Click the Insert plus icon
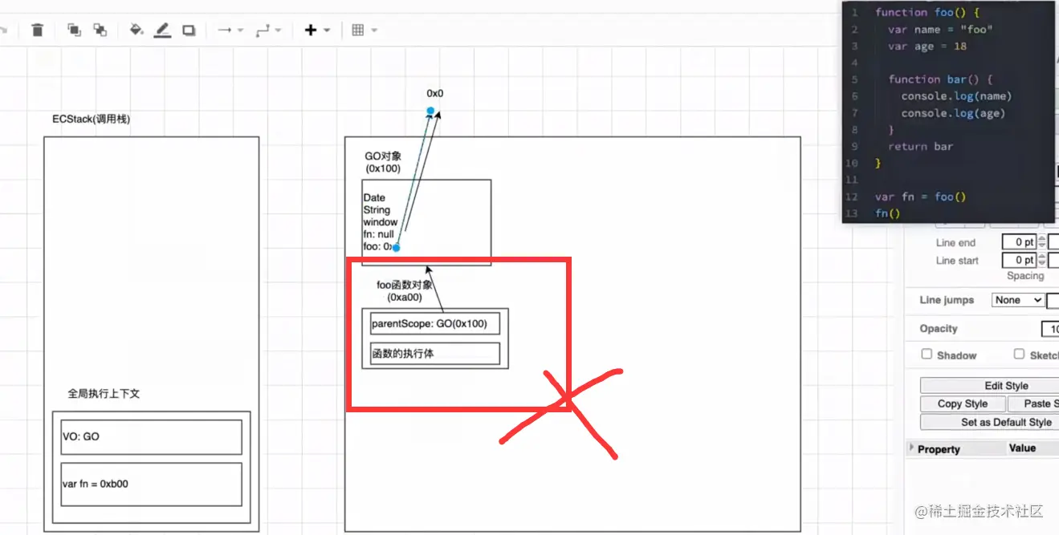The width and height of the screenshot is (1059, 535). 311,30
